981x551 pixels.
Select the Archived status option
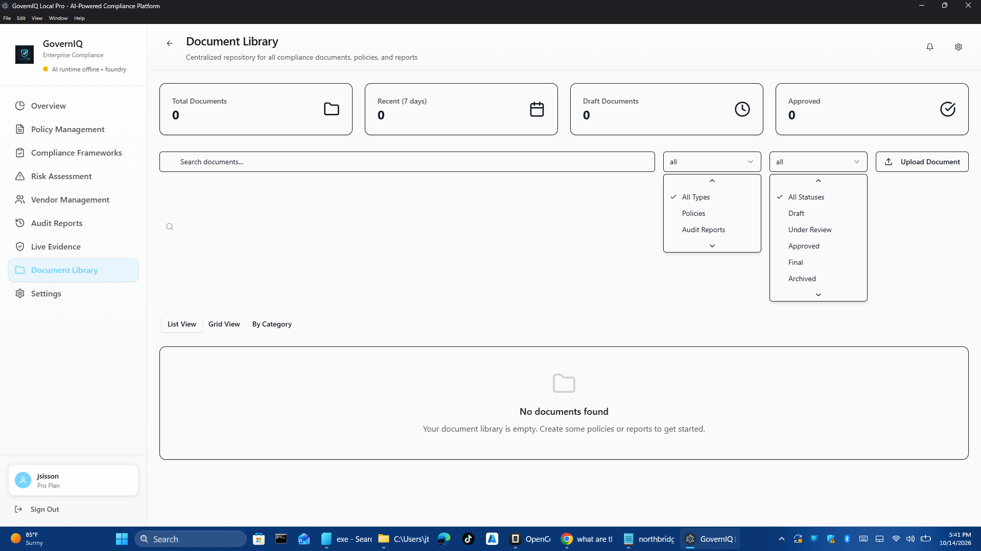pyautogui.click(x=818, y=279)
